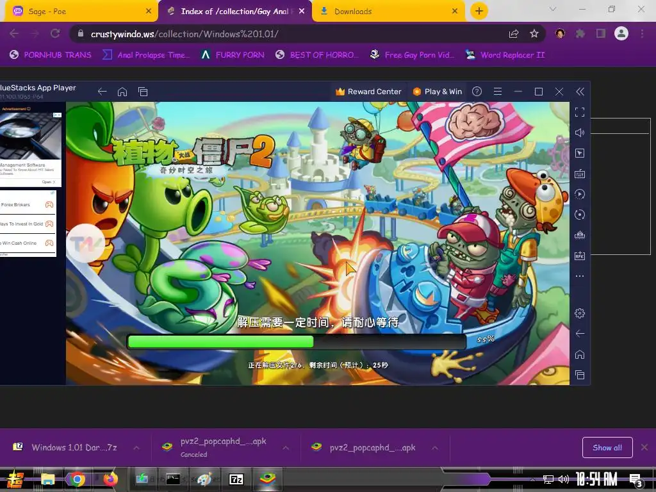This screenshot has width=656, height=492.
Task: Show all downloads
Action: [607, 448]
